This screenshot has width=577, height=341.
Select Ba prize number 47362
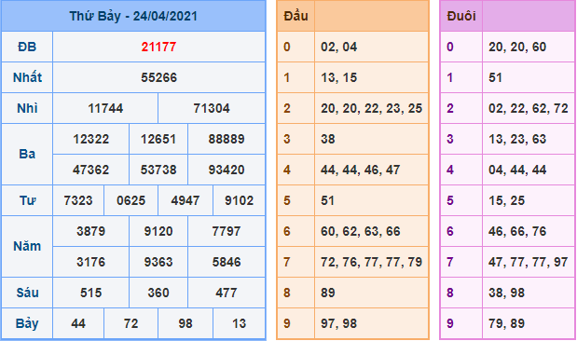point(91,170)
